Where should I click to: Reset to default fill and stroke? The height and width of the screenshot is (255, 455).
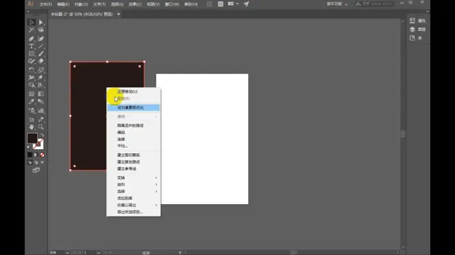click(x=29, y=147)
